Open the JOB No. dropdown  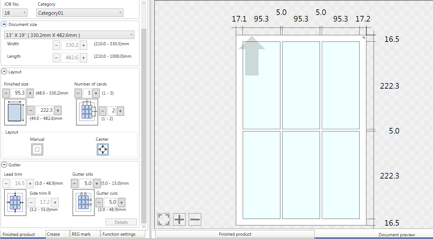point(15,12)
